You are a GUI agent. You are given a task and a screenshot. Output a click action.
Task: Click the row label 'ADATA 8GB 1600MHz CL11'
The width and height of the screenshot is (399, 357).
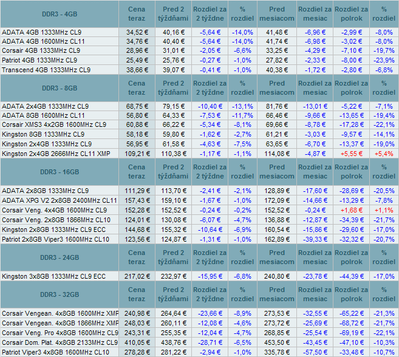pos(43,115)
